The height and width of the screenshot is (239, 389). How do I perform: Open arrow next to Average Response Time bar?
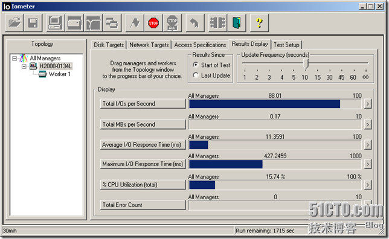click(x=368, y=145)
